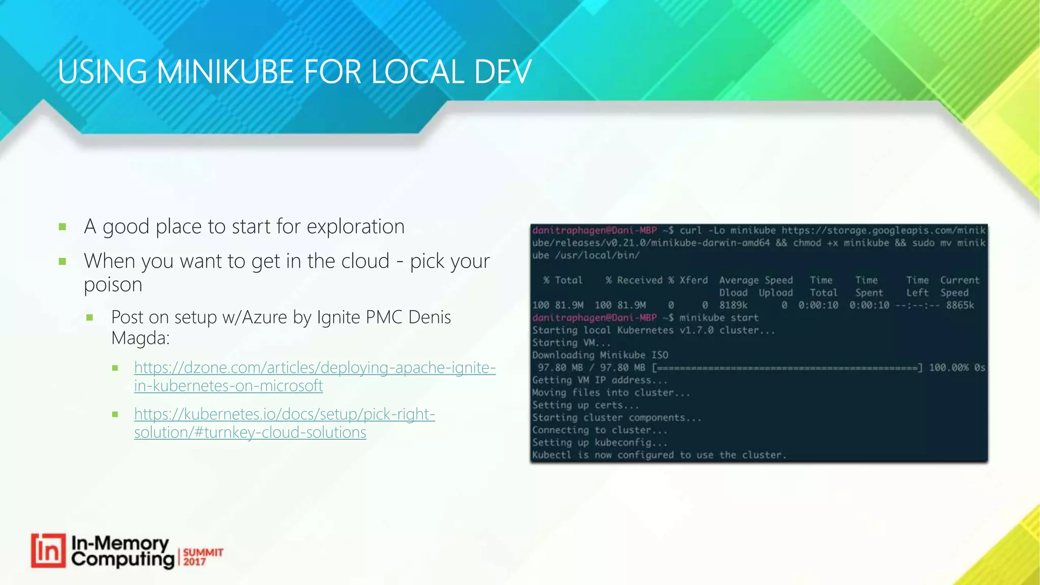Click the terminal screenshot image
This screenshot has height=585, width=1040.
point(759,343)
